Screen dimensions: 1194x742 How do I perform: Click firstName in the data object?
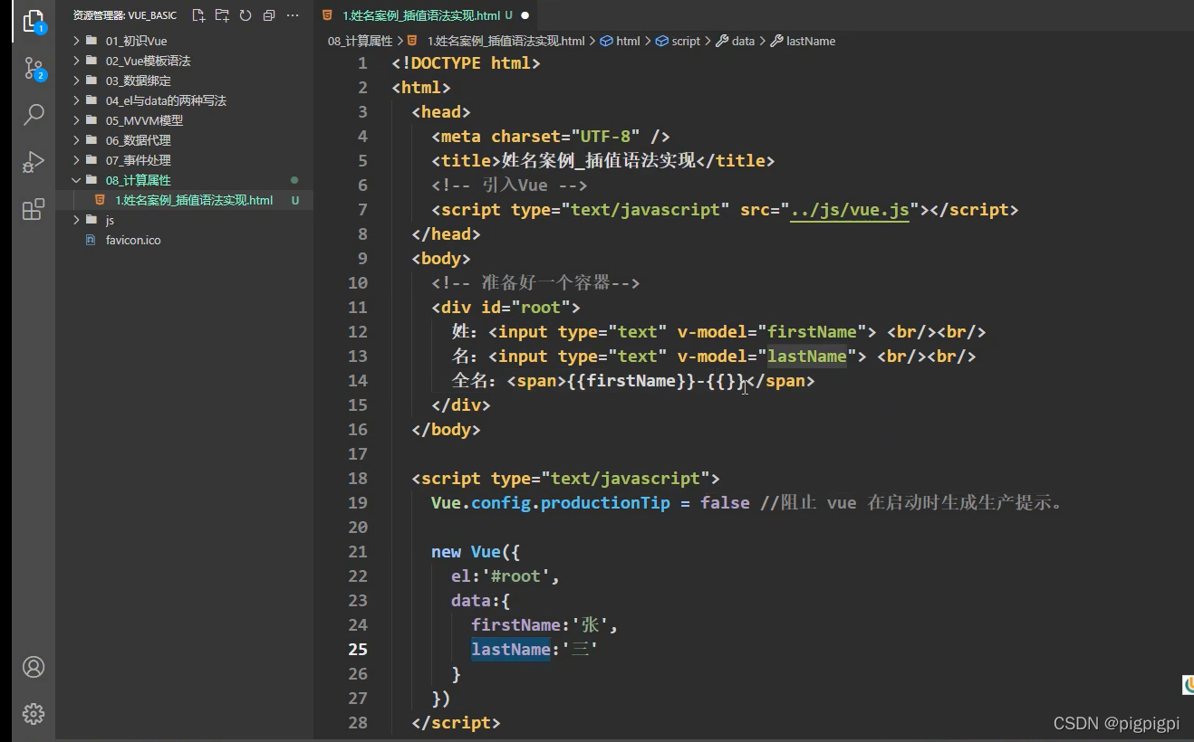(515, 625)
